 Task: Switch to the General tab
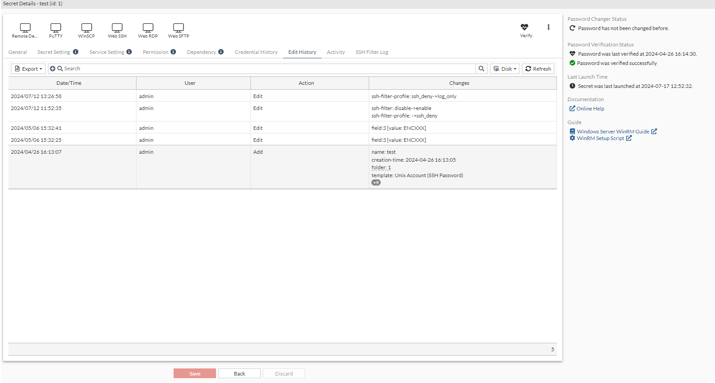(18, 52)
